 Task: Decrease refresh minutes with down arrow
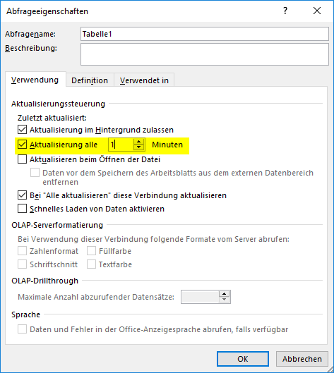click(138, 147)
